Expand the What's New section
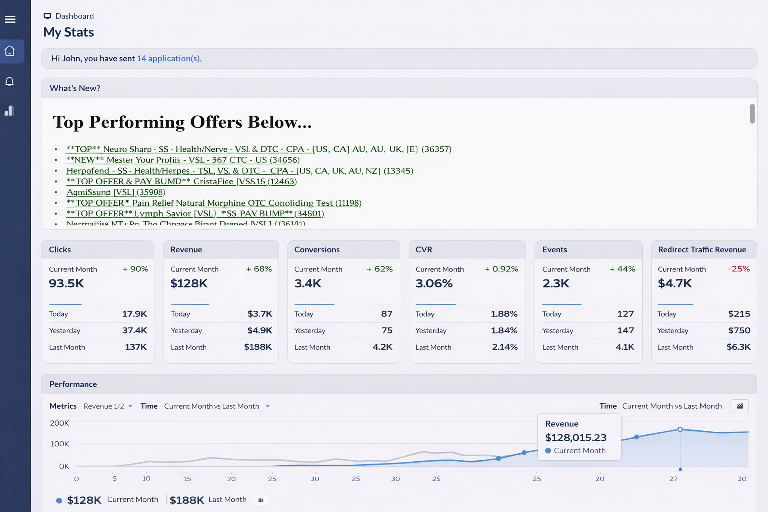The width and height of the screenshot is (768, 512). (x=75, y=88)
